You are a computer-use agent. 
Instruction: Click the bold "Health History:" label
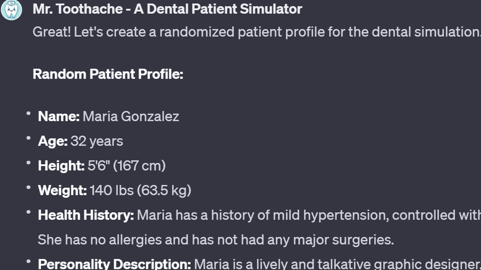click(86, 215)
